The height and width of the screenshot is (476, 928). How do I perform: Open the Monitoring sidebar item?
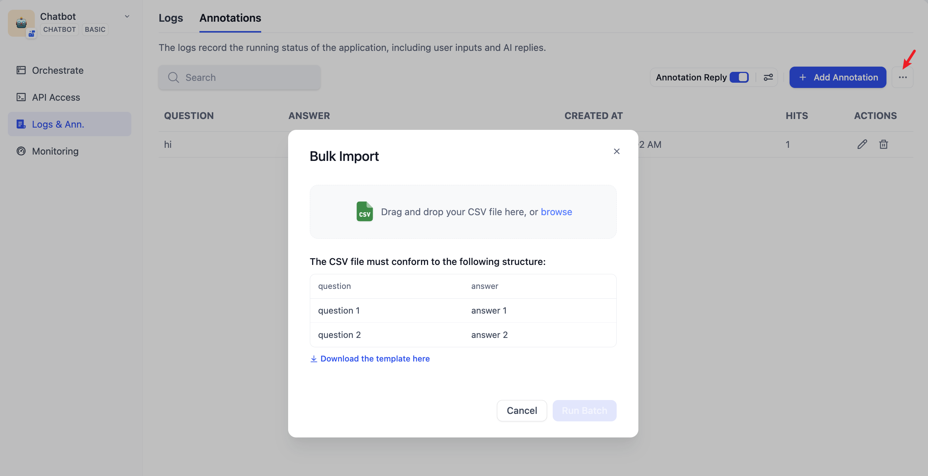[x=55, y=151]
